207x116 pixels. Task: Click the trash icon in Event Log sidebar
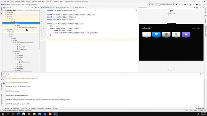pos(4,80)
